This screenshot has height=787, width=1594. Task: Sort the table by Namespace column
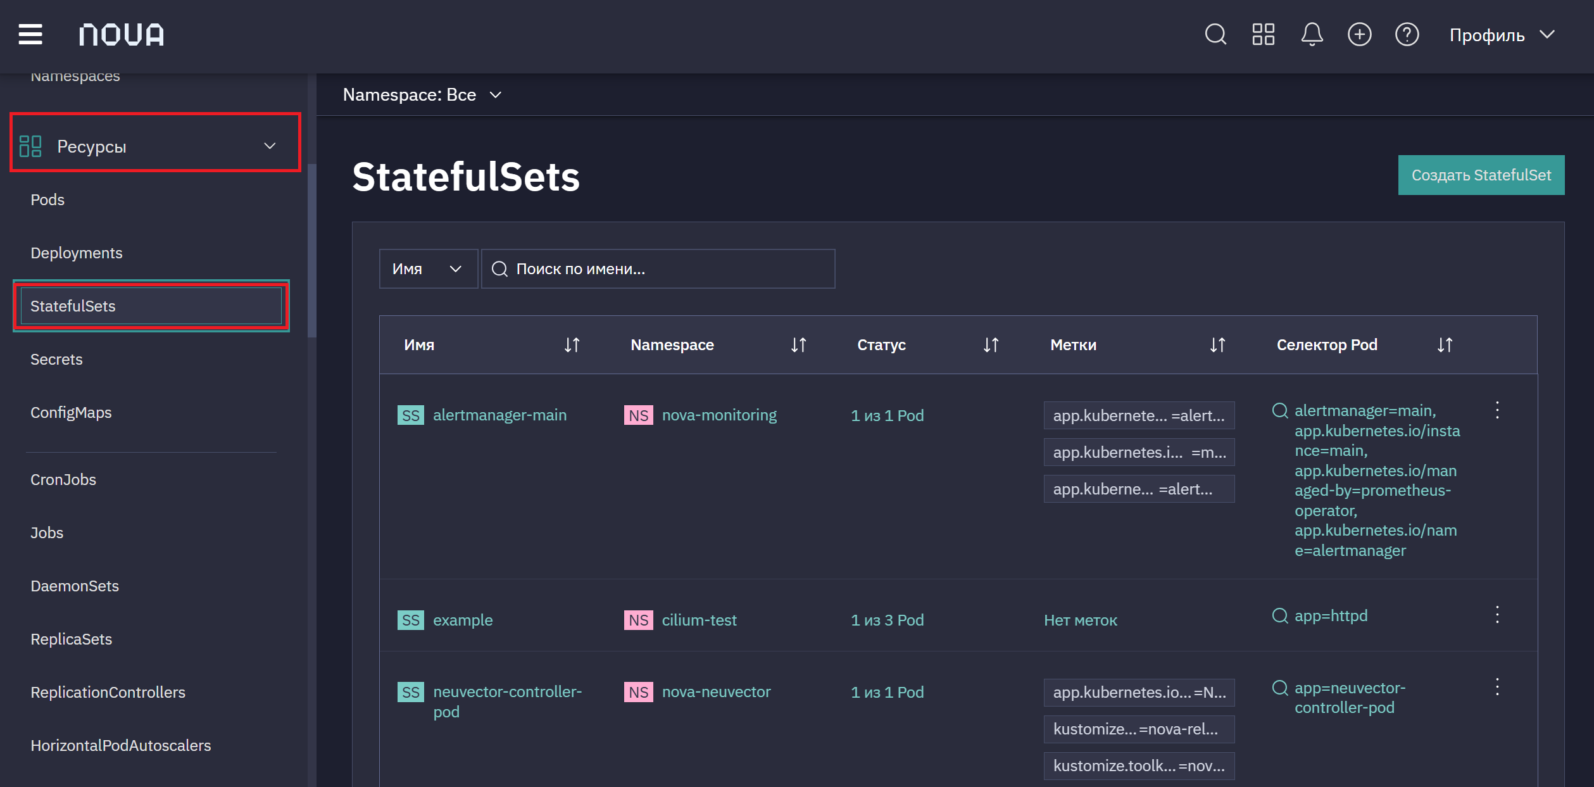pyautogui.click(x=798, y=344)
